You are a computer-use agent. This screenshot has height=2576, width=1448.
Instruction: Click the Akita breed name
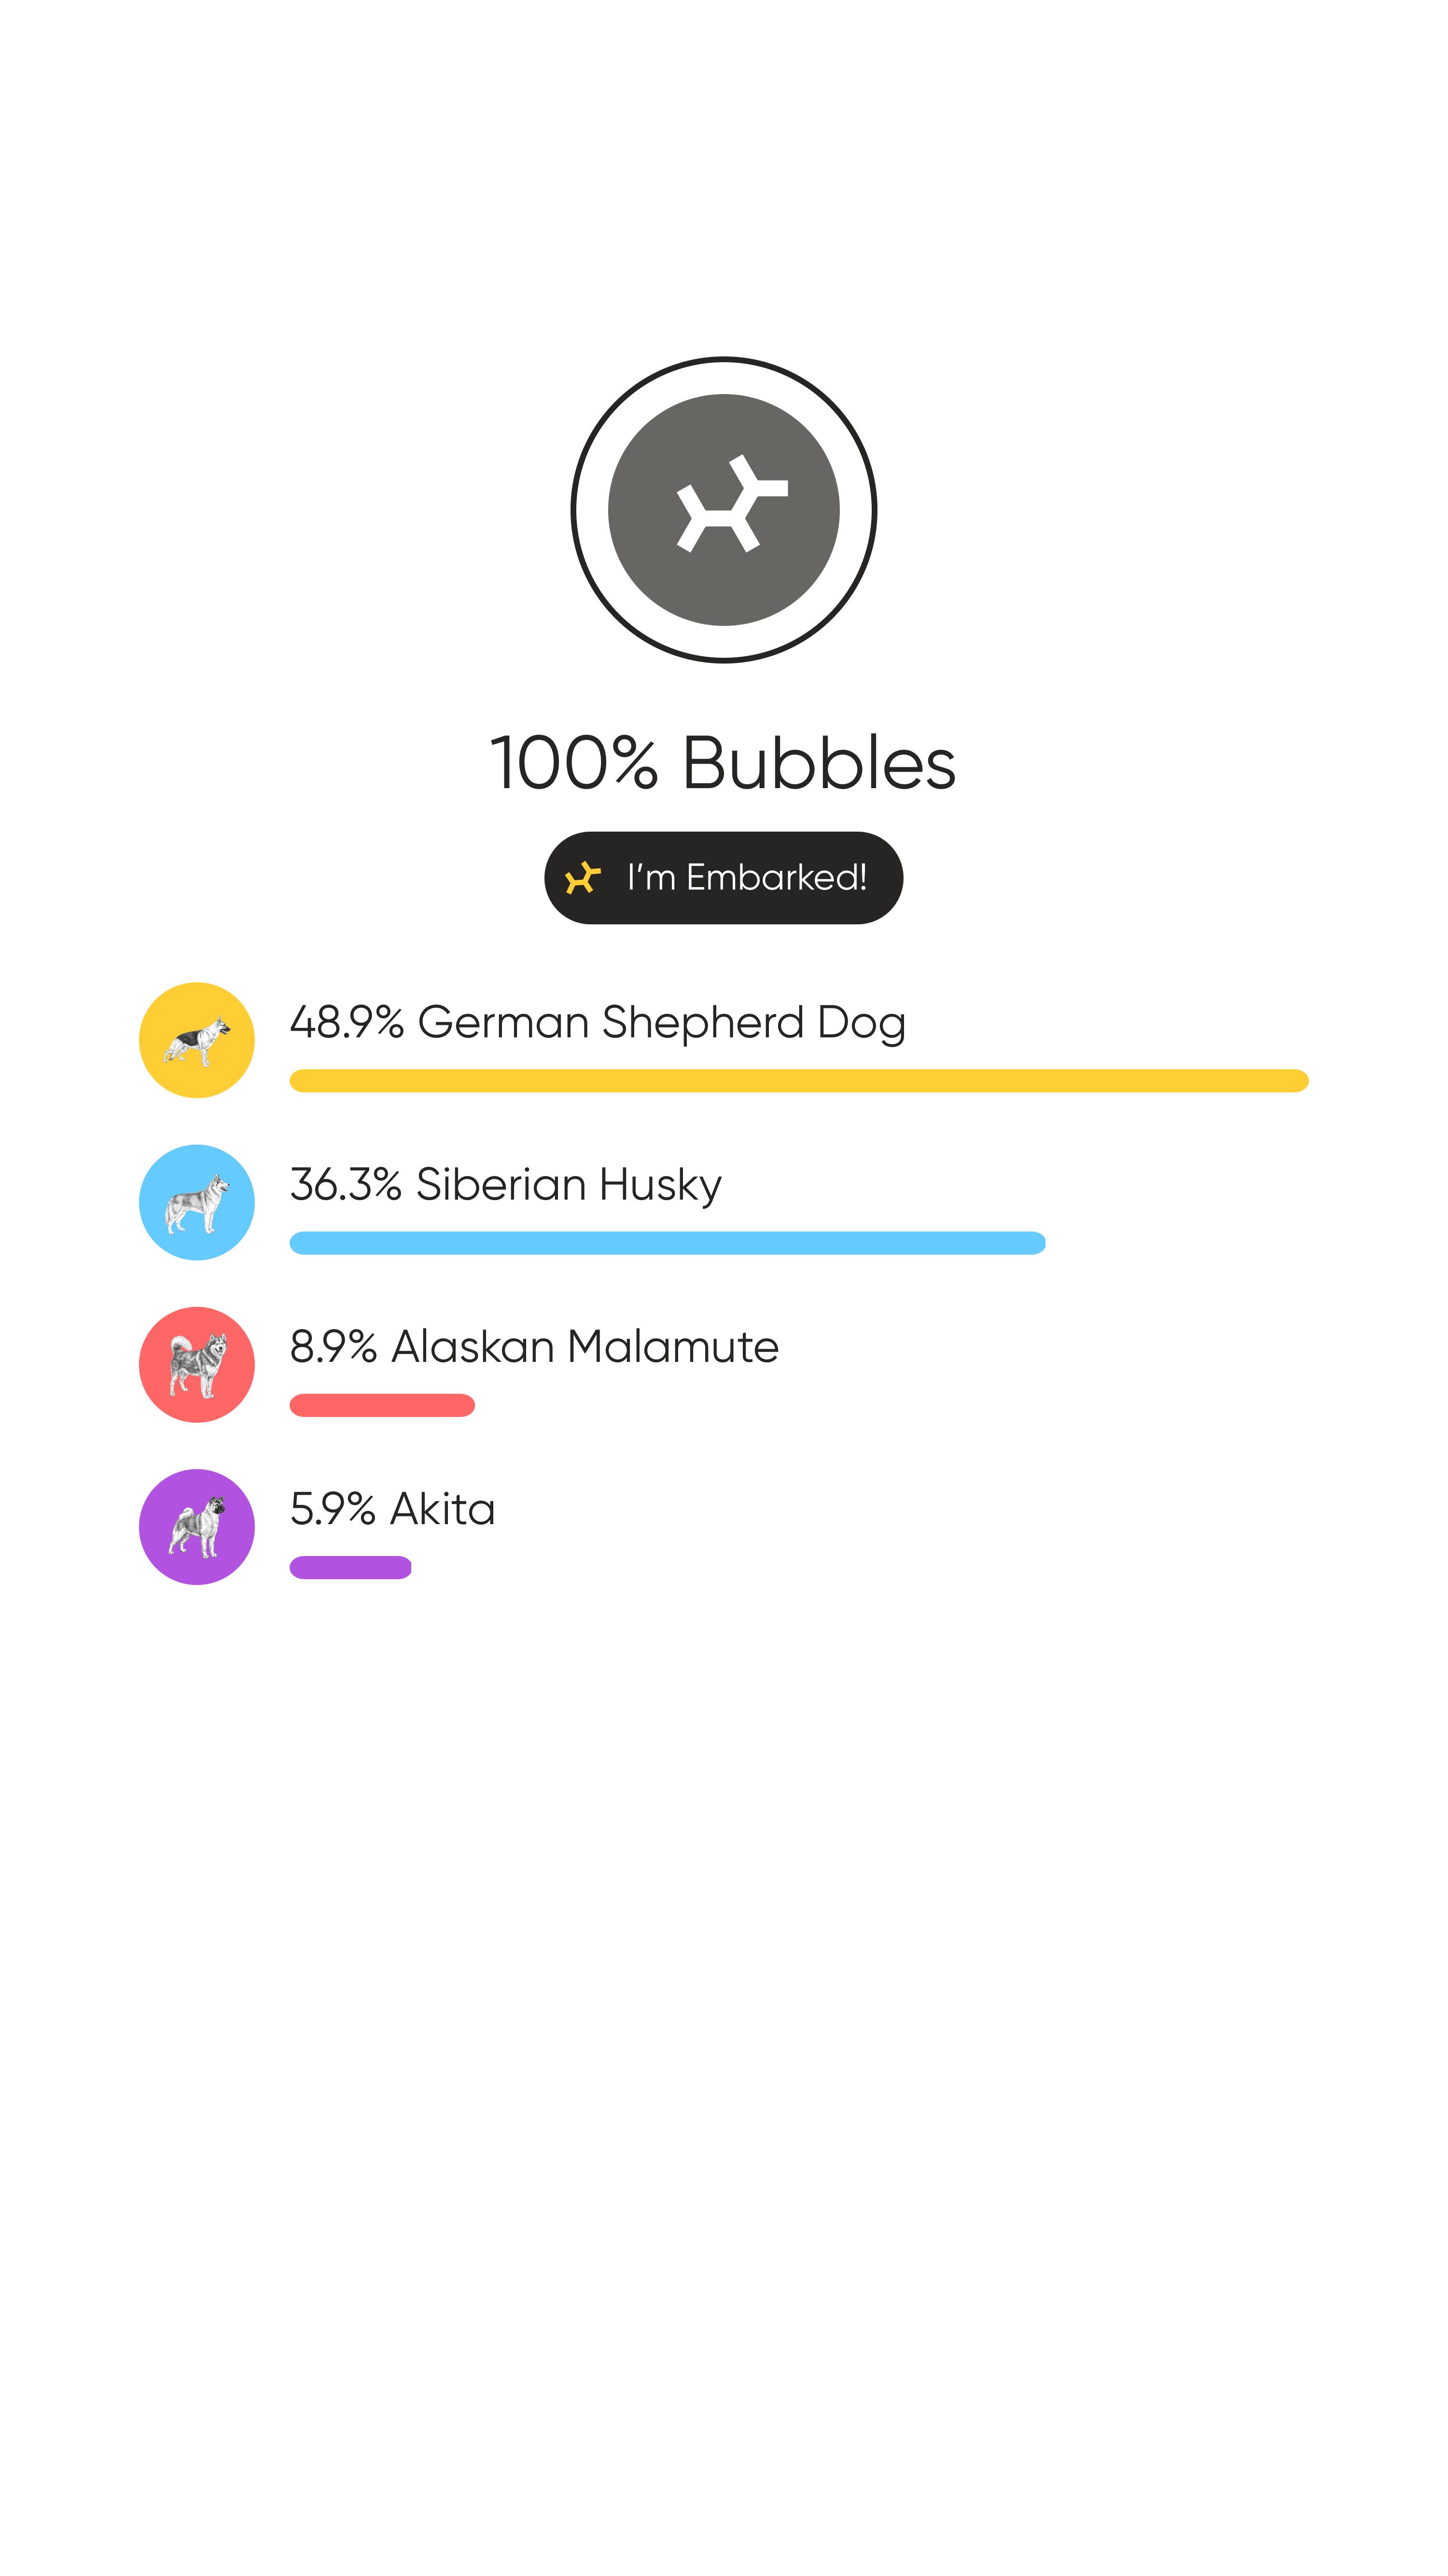point(443,1509)
